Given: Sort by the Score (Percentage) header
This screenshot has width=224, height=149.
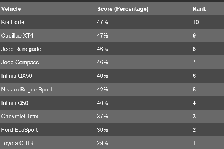Looking at the screenshot, I should pos(123,9).
